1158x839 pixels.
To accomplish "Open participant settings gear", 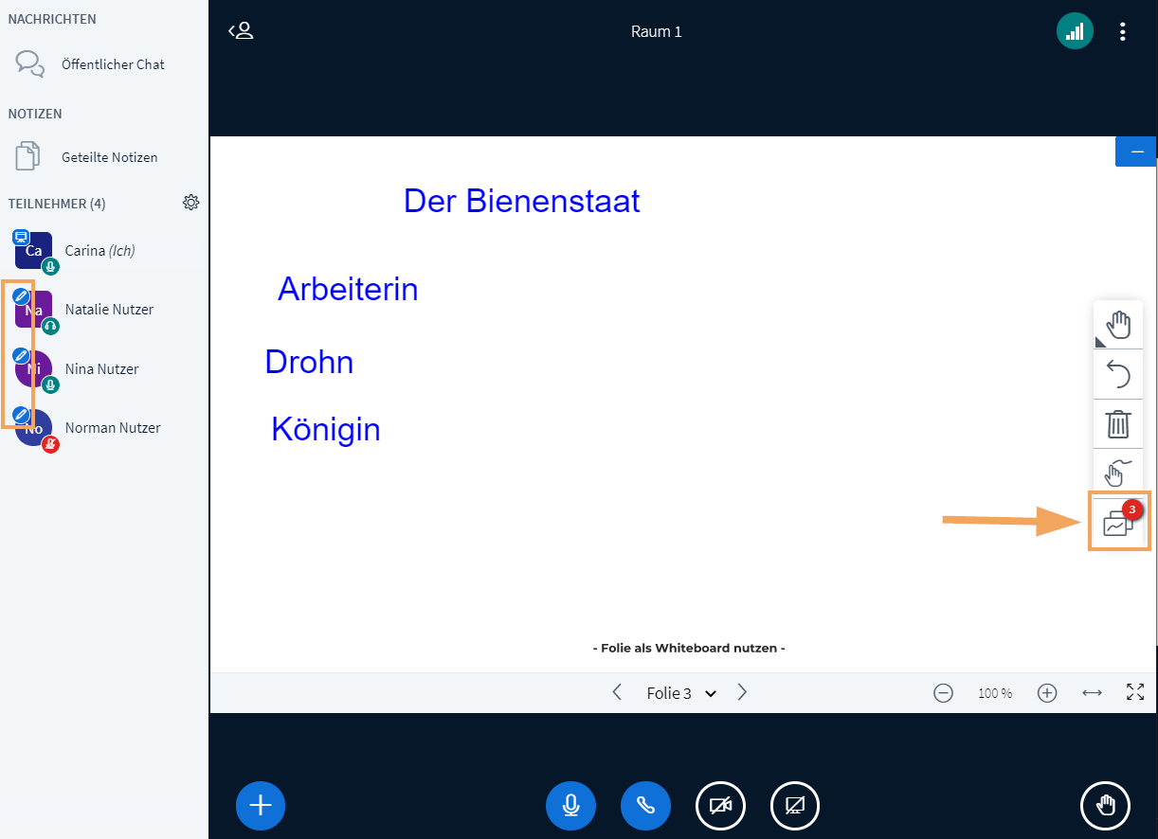I will click(x=191, y=203).
